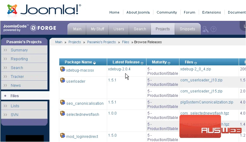Go to Home in top navigation
246x142 pixels.
tap(114, 12)
